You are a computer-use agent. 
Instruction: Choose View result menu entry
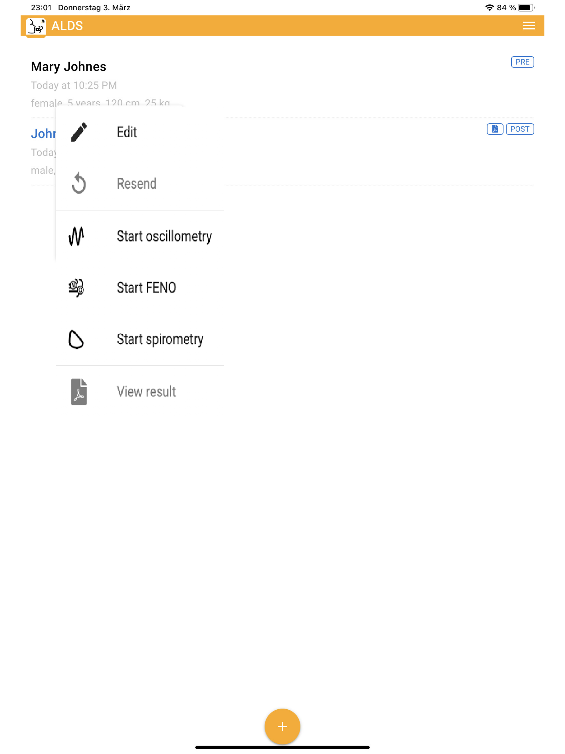(140, 391)
